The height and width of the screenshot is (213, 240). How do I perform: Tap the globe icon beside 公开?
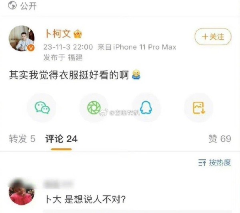[12, 5]
